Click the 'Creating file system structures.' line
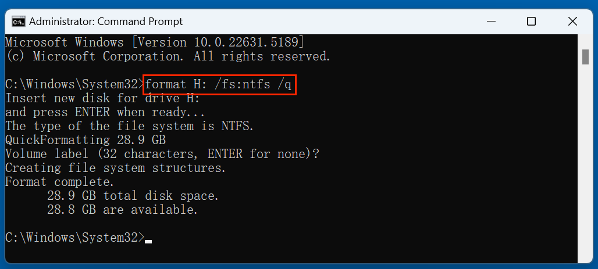 116,168
